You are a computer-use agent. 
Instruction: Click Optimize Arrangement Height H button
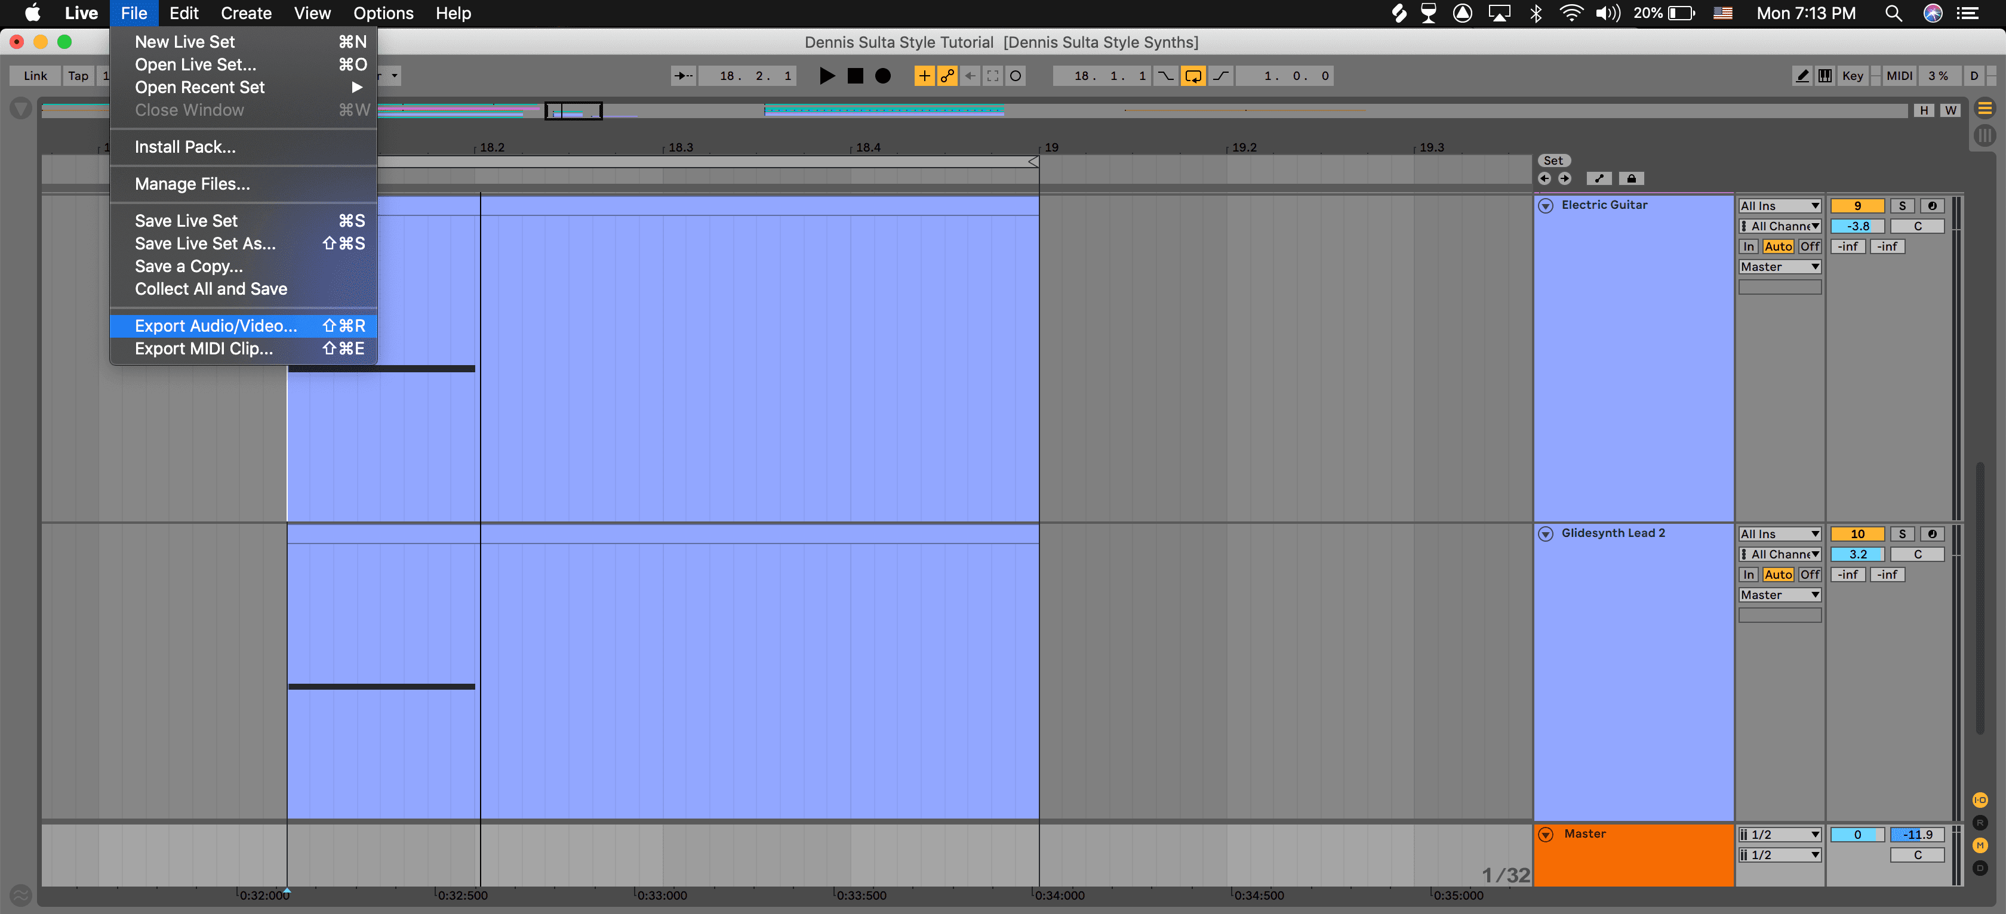(1924, 110)
